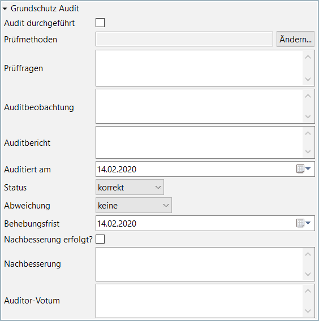This screenshot has width=319, height=321.
Task: Click the Prüfmethoden label
Action: (x=31, y=40)
